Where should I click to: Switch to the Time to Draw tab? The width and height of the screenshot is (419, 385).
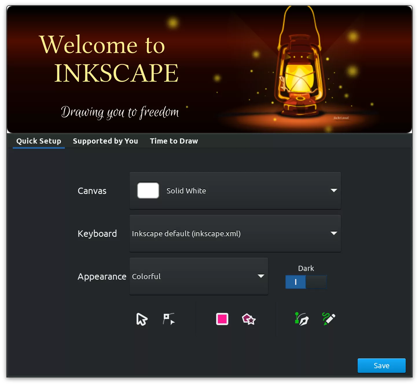[x=174, y=141]
